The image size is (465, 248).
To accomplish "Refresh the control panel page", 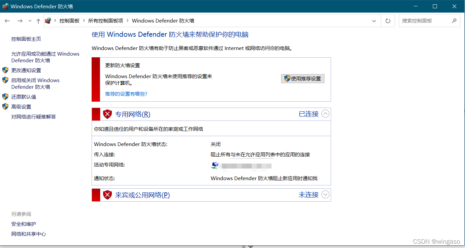I will click(x=388, y=21).
